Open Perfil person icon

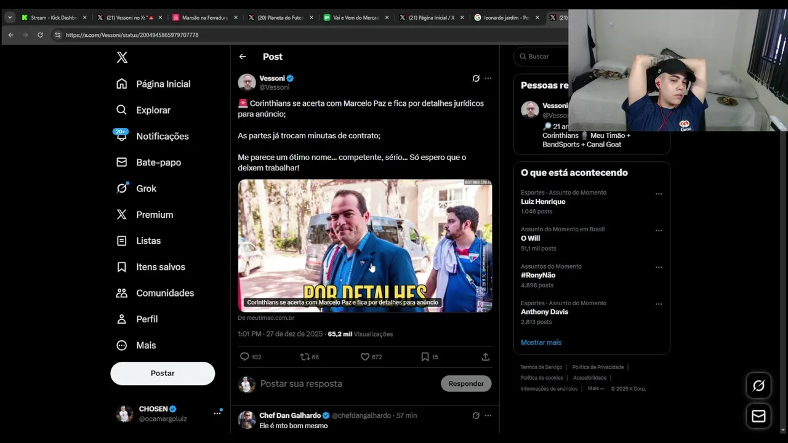click(122, 319)
